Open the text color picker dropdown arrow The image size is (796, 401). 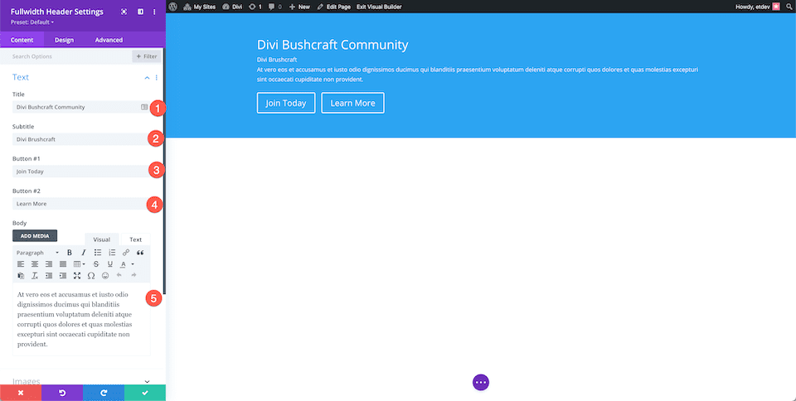click(133, 264)
